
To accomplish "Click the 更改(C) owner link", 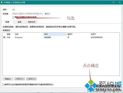I will pyautogui.click(x=47, y=14).
